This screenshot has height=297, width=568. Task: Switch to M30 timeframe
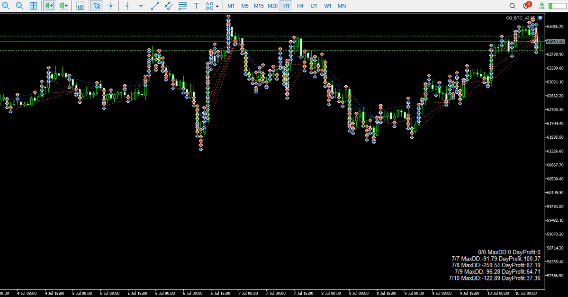click(x=272, y=6)
